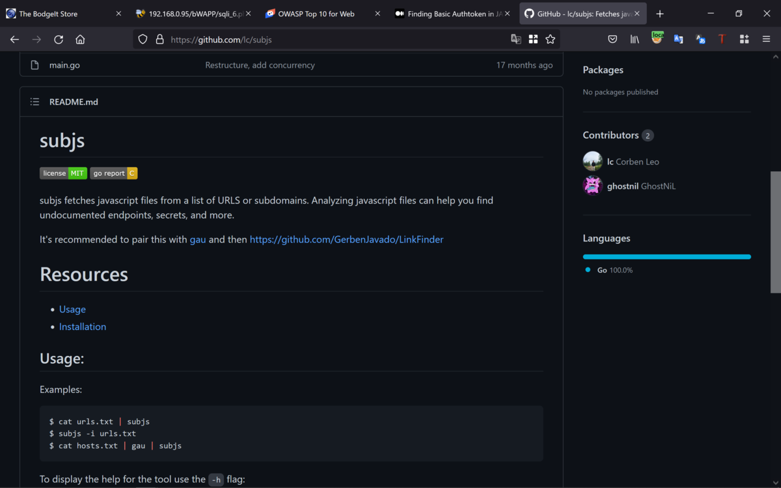Bookmark this page with the star
Viewport: 781px width, 488px height.
pos(551,39)
